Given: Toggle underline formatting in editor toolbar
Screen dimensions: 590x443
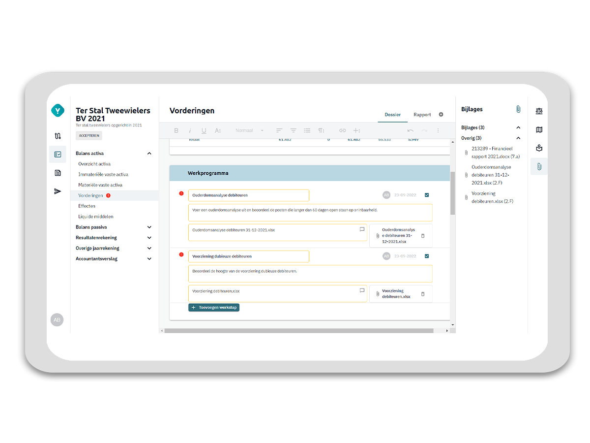Looking at the screenshot, I should point(204,130).
